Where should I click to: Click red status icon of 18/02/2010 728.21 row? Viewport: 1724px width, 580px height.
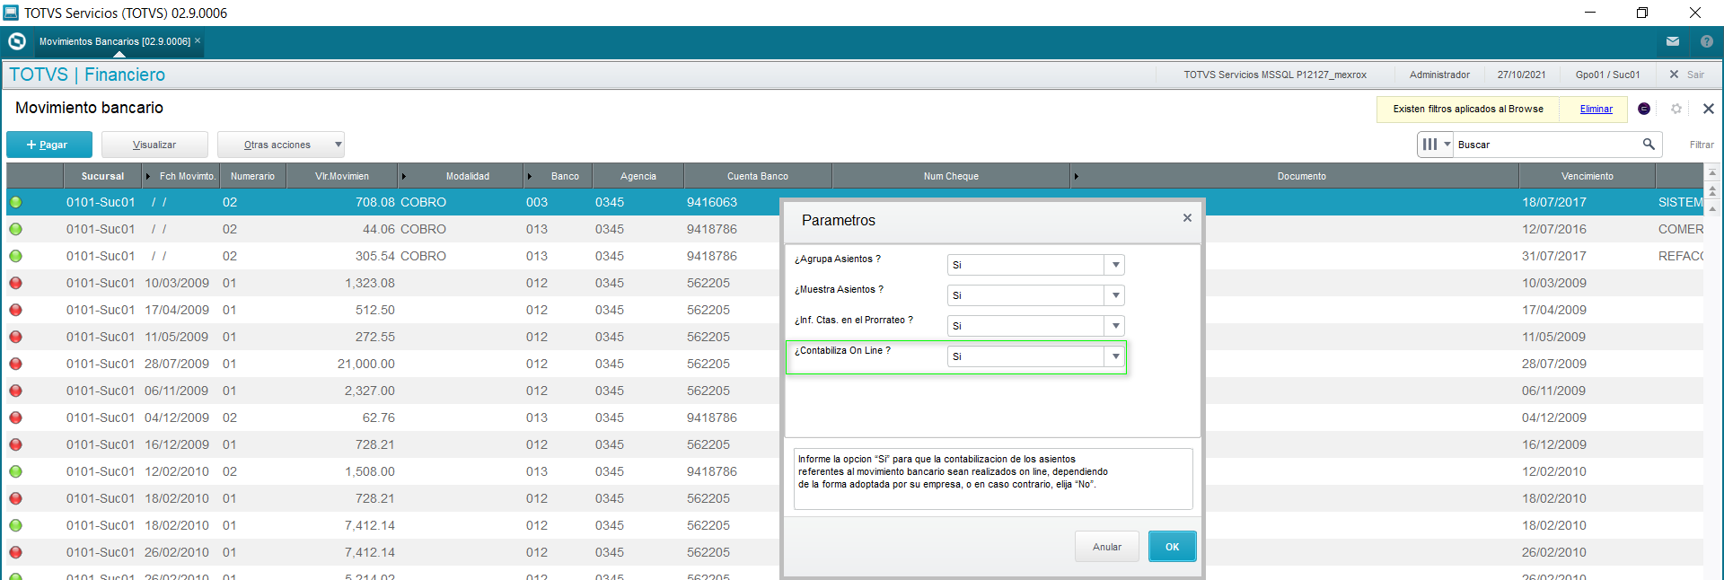click(15, 498)
